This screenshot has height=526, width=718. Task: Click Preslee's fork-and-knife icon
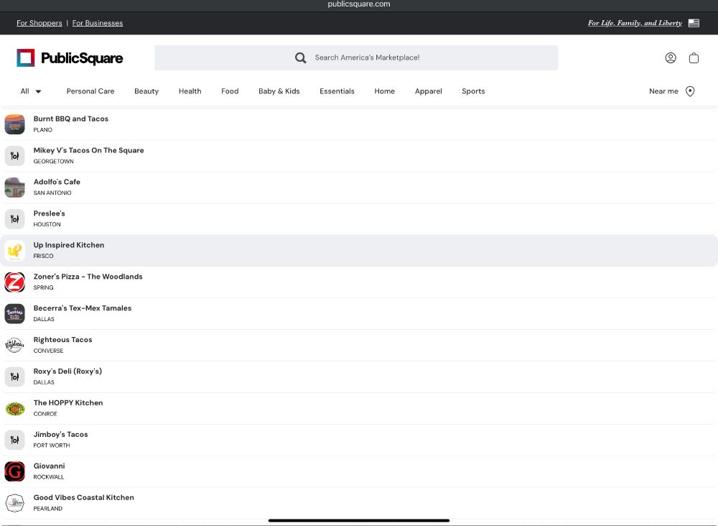coord(14,219)
